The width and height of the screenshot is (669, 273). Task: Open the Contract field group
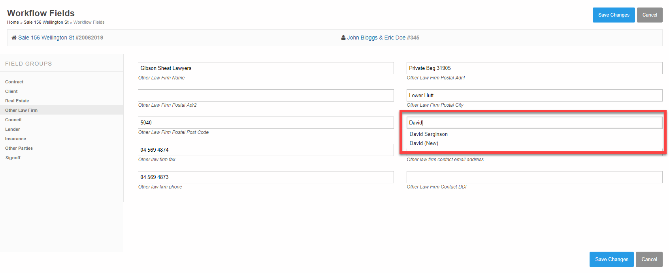point(14,82)
